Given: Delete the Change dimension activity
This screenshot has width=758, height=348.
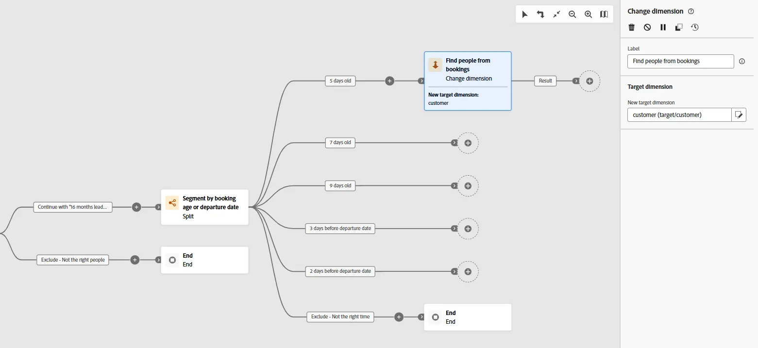Looking at the screenshot, I should tap(631, 27).
